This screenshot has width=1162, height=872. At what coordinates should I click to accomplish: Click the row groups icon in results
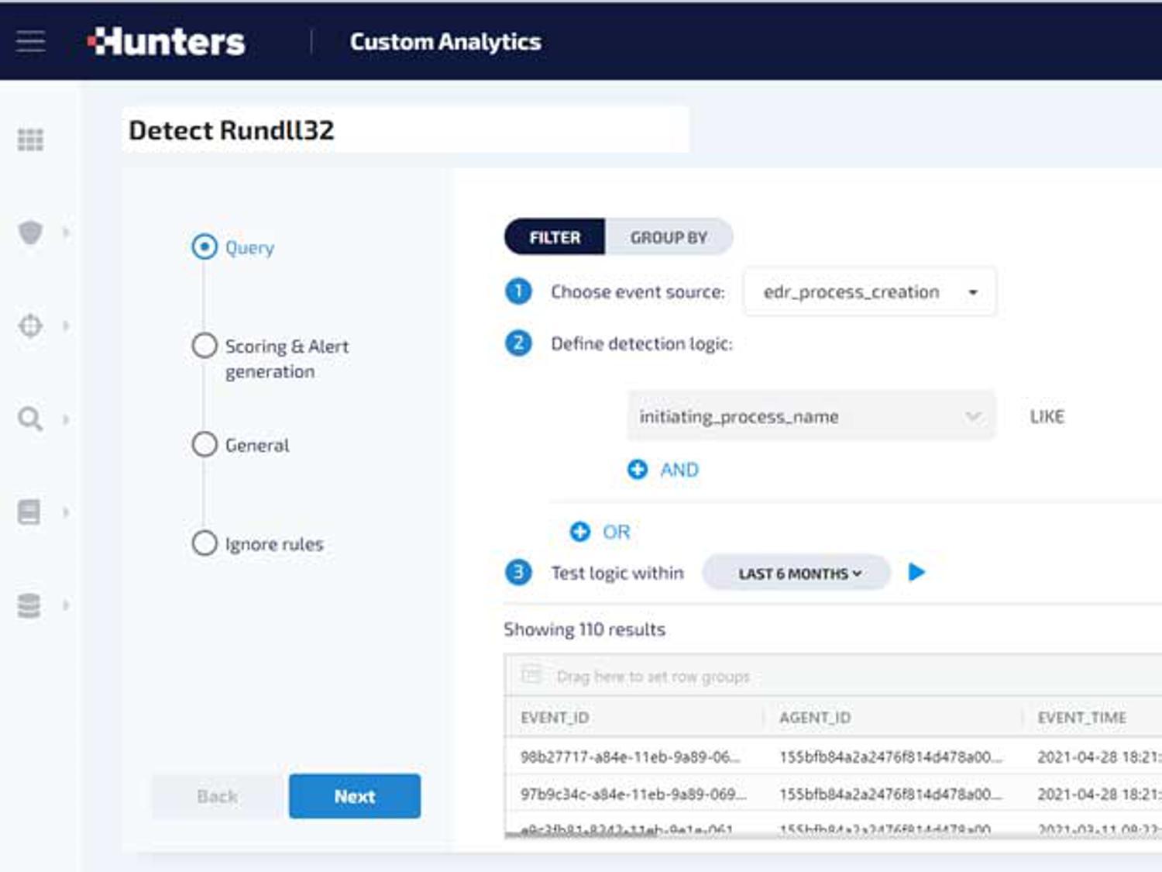click(x=531, y=674)
